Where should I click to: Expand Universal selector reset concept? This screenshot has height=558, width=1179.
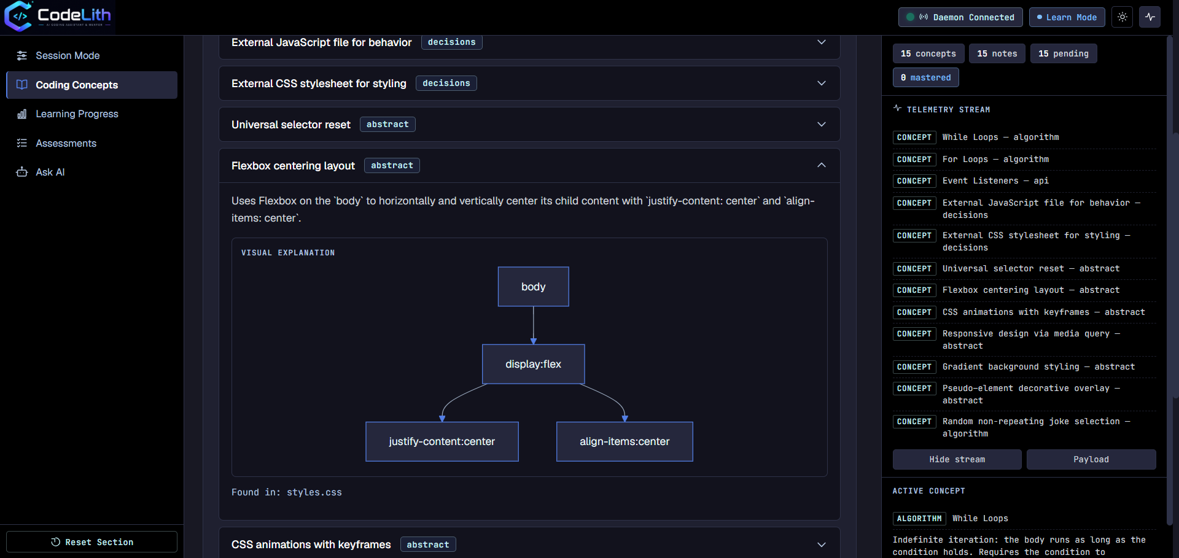click(x=529, y=125)
